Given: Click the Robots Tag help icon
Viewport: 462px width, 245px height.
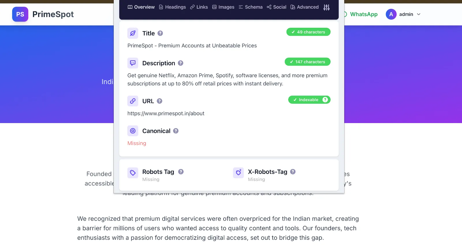Looking at the screenshot, I should (x=181, y=172).
